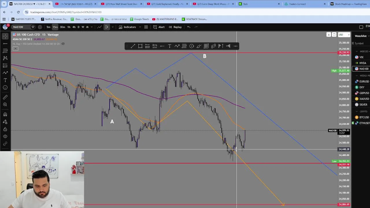Open the USD currency dropdown on price scale
The image size is (370, 208).
[344, 35]
